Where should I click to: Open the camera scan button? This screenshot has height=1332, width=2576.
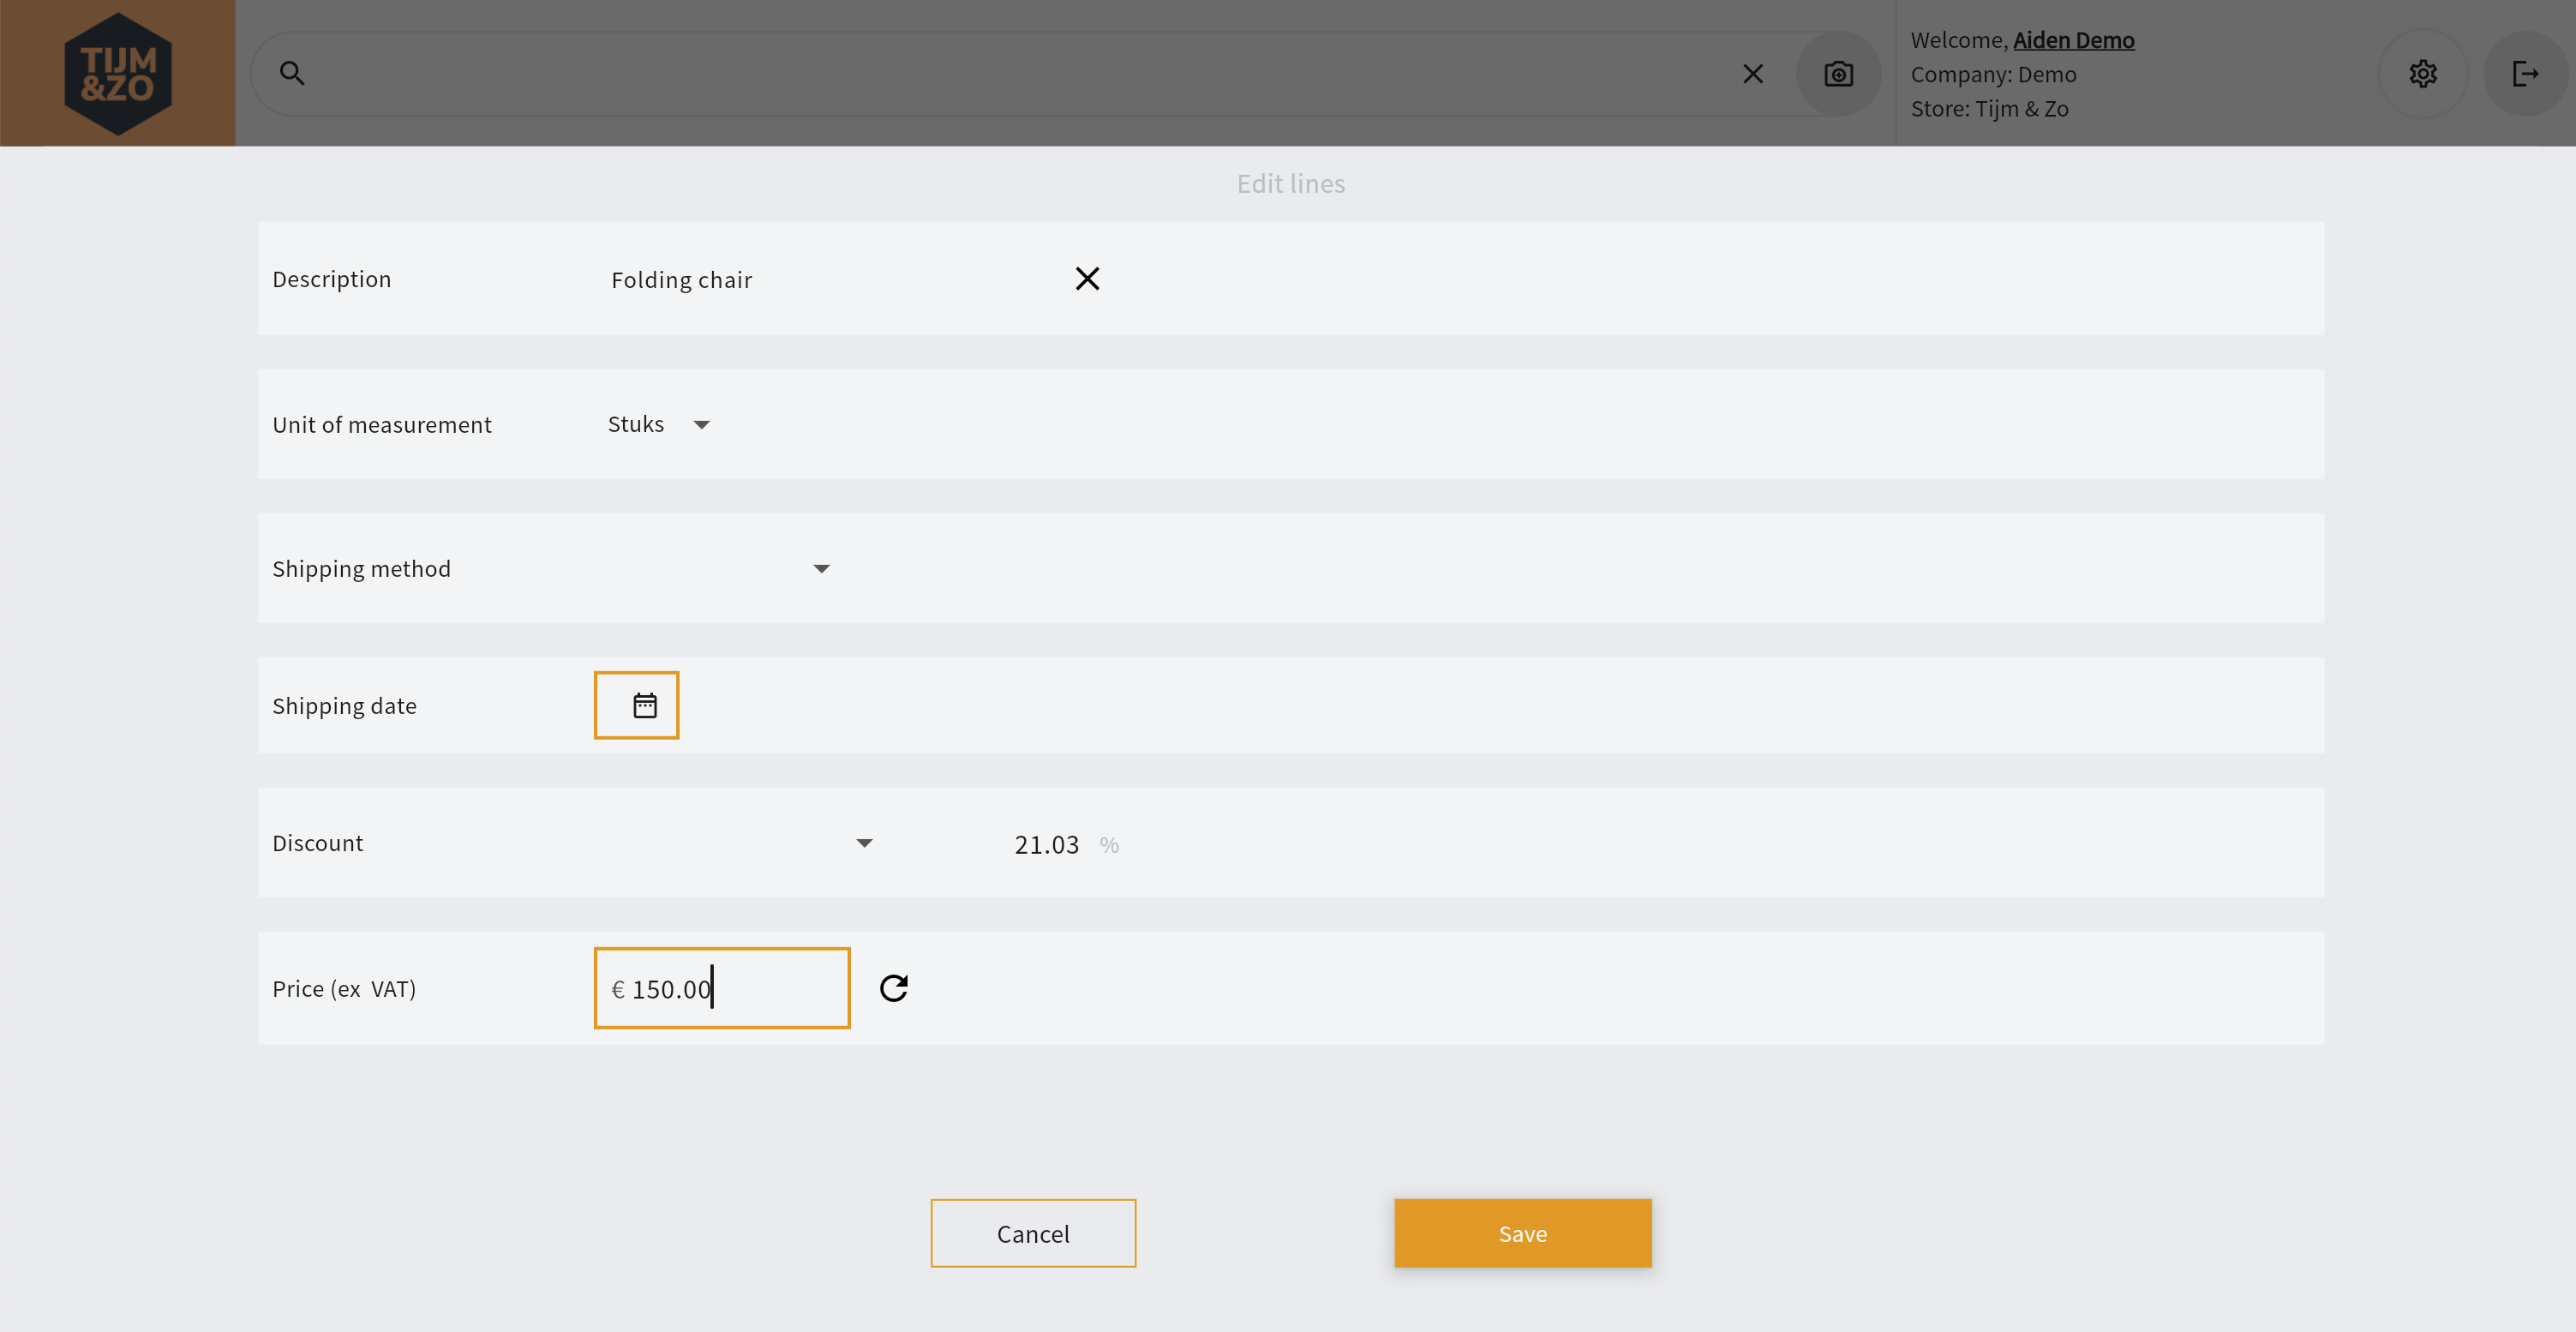[x=1838, y=74]
